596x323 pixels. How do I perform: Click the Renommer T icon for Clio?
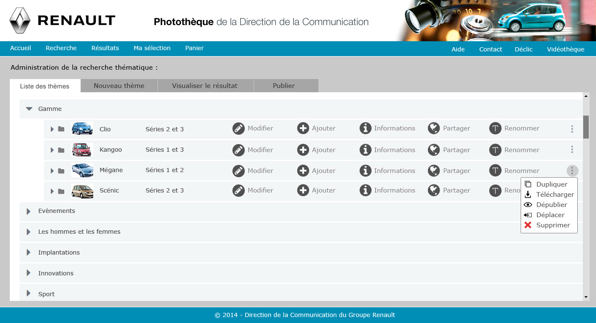495,128
